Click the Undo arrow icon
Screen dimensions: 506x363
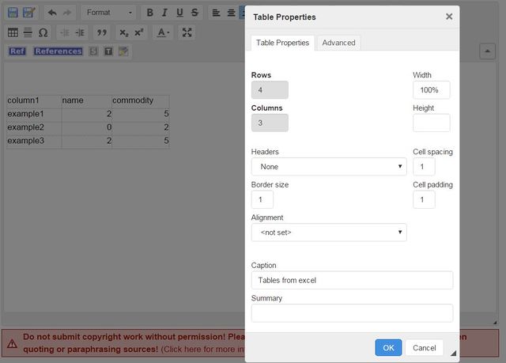coord(52,13)
